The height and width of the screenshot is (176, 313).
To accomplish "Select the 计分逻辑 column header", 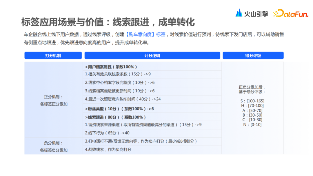I will (153, 55).
